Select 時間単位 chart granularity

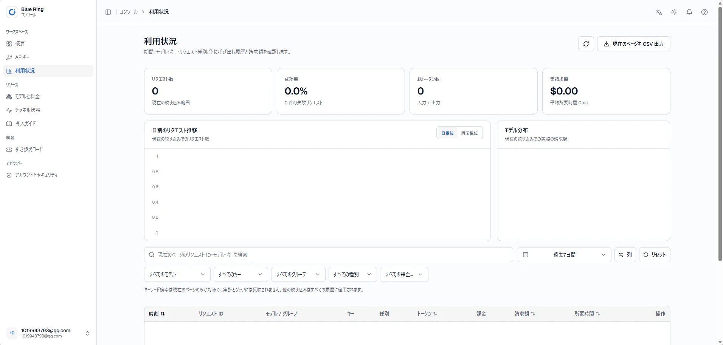pos(470,133)
